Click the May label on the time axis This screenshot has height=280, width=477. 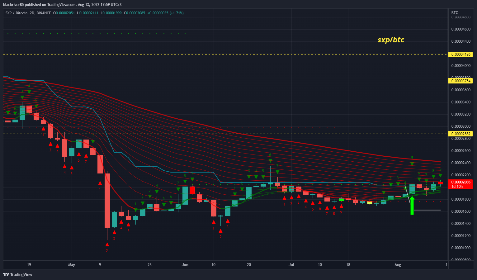72,265
